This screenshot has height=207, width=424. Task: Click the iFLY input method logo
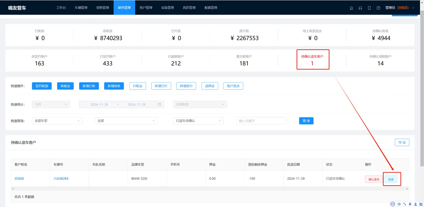pyautogui.click(x=393, y=204)
